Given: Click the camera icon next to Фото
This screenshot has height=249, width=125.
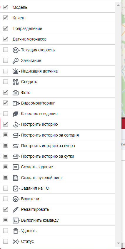Looking at the screenshot, I should (x=16, y=92).
